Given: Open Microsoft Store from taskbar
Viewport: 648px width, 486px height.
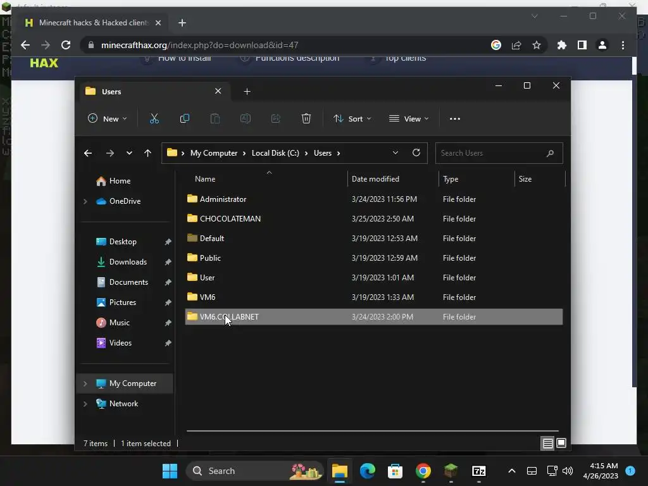Looking at the screenshot, I should [x=395, y=471].
